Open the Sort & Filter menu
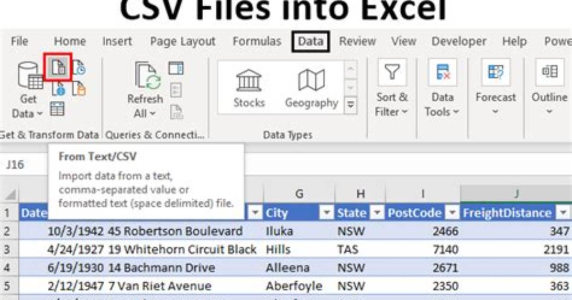 (x=392, y=88)
